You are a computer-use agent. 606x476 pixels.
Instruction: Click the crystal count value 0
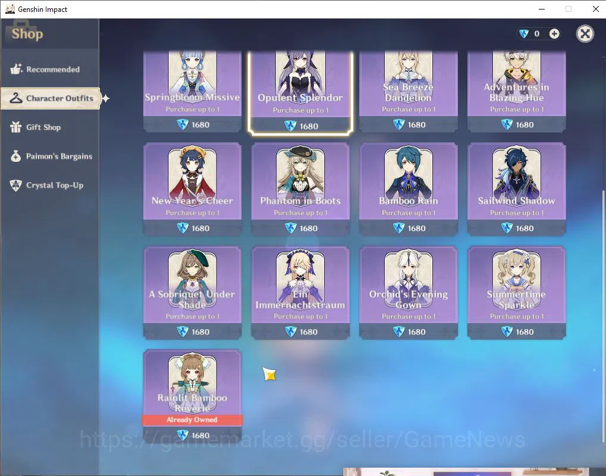(537, 34)
